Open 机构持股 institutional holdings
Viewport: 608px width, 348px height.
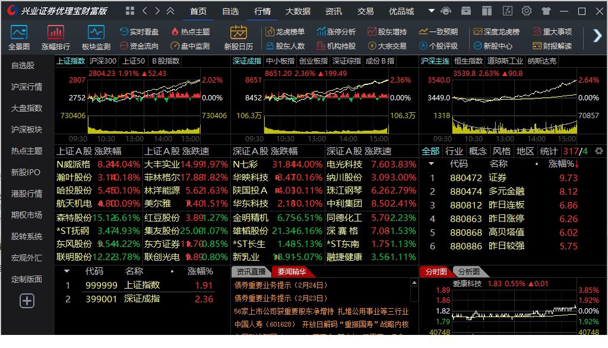336,46
